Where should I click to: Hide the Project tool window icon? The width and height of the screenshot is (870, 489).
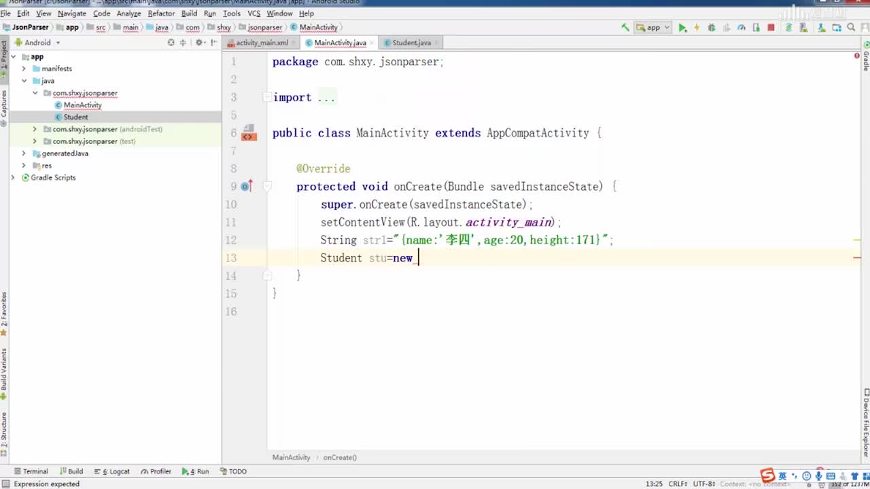[213, 42]
